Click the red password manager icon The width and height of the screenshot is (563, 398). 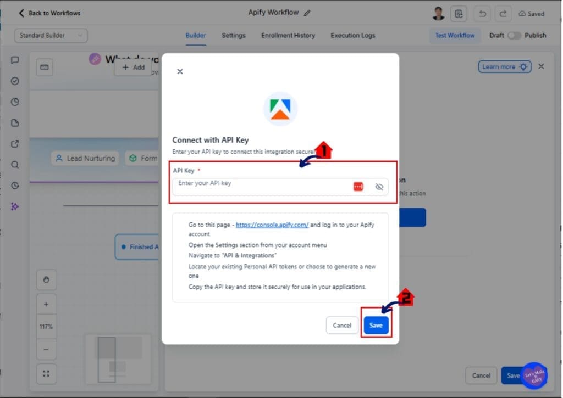coord(358,187)
